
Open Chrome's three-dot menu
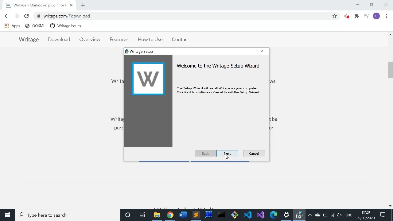click(386, 16)
